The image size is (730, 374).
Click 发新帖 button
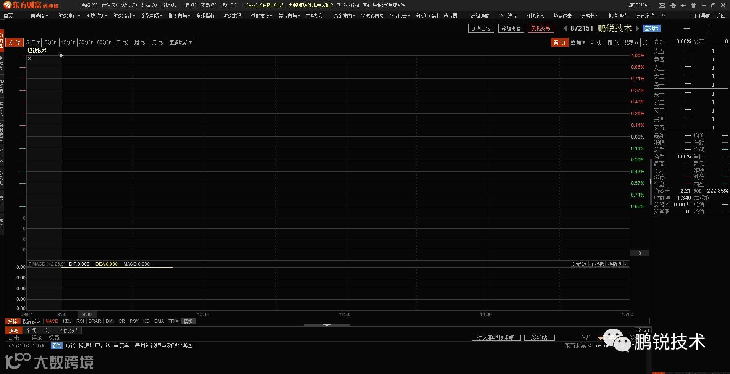tap(539, 338)
